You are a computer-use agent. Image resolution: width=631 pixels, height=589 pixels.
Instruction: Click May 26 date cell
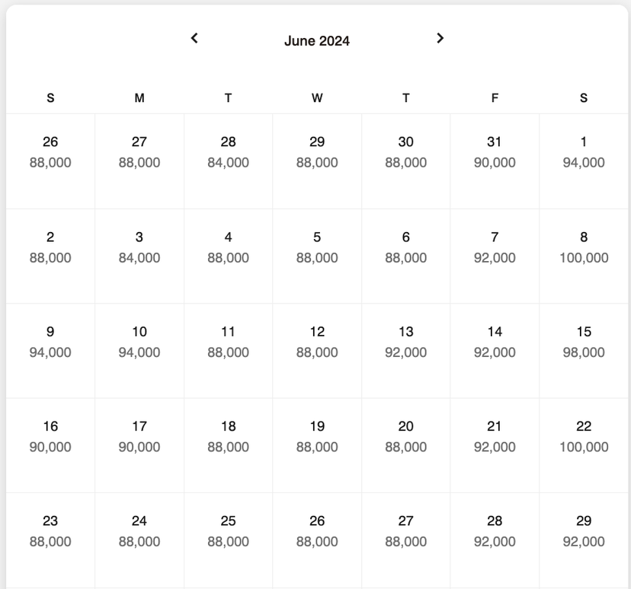[50, 161]
